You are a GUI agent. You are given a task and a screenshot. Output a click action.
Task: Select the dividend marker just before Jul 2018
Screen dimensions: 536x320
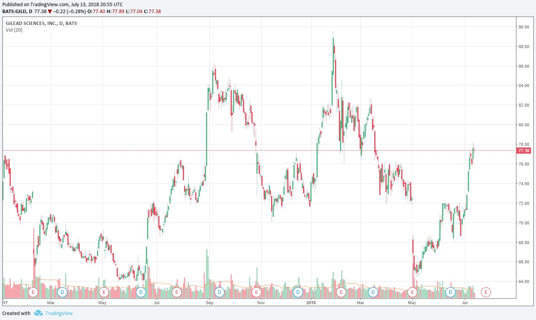coord(450,292)
